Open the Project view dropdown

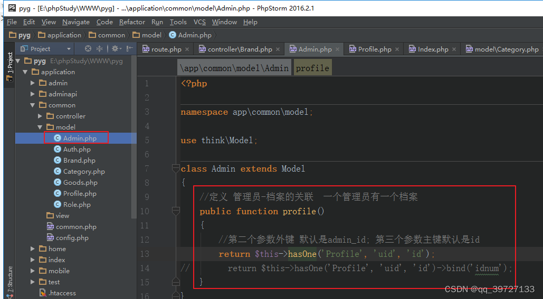pos(69,49)
